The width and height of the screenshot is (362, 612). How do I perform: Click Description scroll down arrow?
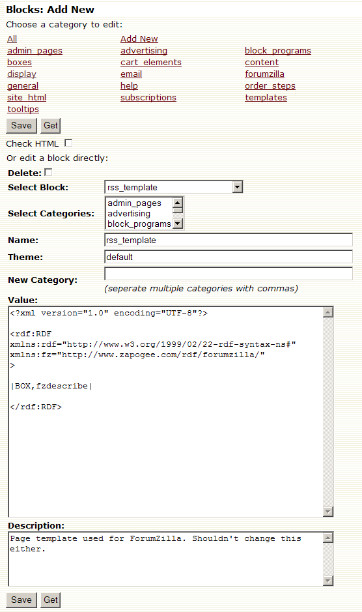coord(328,581)
